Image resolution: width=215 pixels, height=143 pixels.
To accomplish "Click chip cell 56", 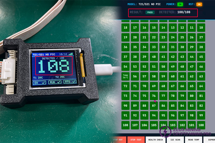I will (135, 76).
